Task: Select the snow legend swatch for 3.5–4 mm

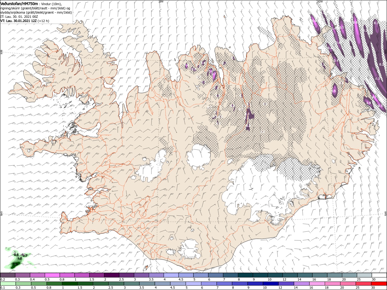Action: point(156,275)
